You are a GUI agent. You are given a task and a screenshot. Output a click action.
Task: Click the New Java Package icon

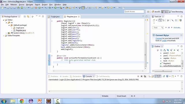[36, 8]
